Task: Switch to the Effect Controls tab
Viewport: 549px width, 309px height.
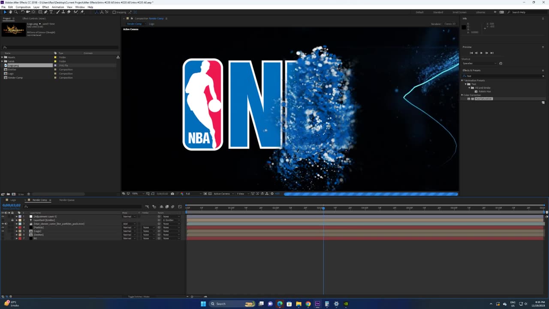Action: coord(34,18)
